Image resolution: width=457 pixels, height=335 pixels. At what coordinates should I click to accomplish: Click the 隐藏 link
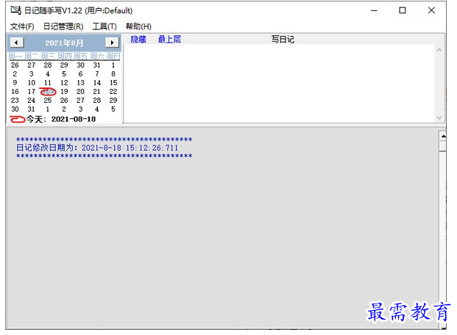[138, 39]
